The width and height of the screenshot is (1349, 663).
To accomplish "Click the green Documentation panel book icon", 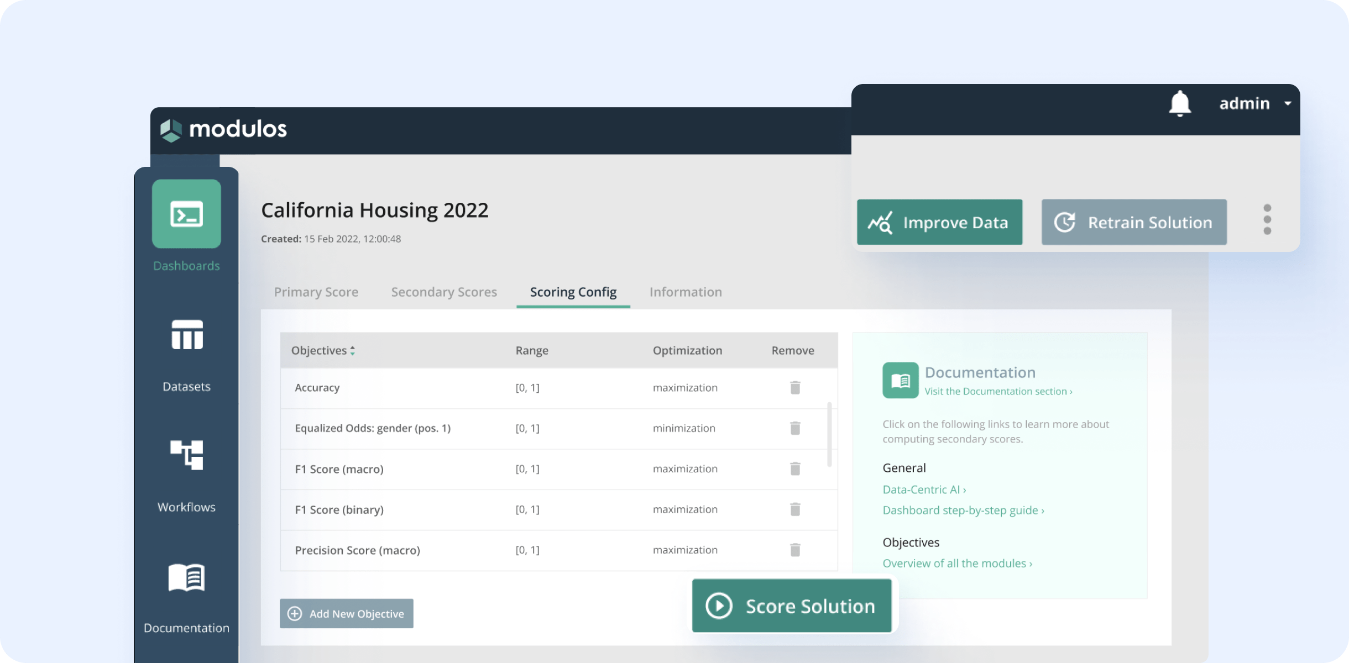I will [x=900, y=380].
